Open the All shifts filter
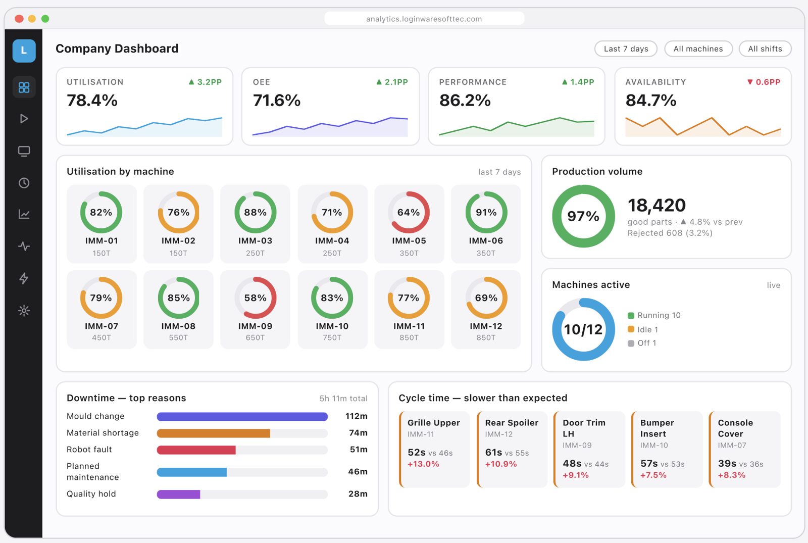This screenshot has width=808, height=543. (765, 49)
